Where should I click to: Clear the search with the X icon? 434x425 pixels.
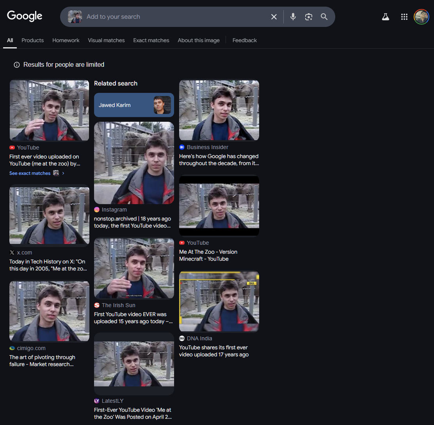point(274,17)
